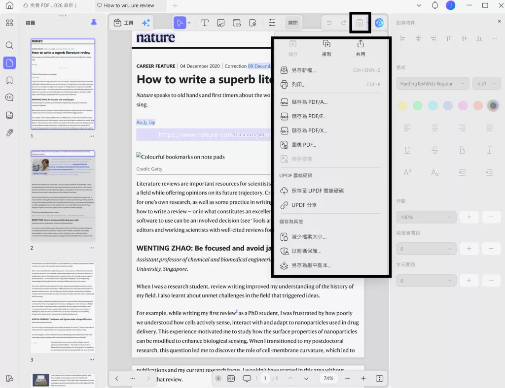Open the bookmarks panel icon
Image resolution: width=505 pixels, height=388 pixels.
coord(10,80)
